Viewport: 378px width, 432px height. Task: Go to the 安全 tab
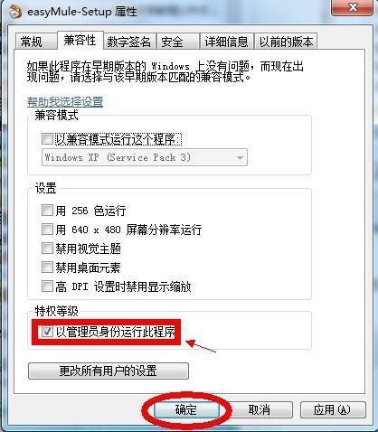[x=177, y=42]
